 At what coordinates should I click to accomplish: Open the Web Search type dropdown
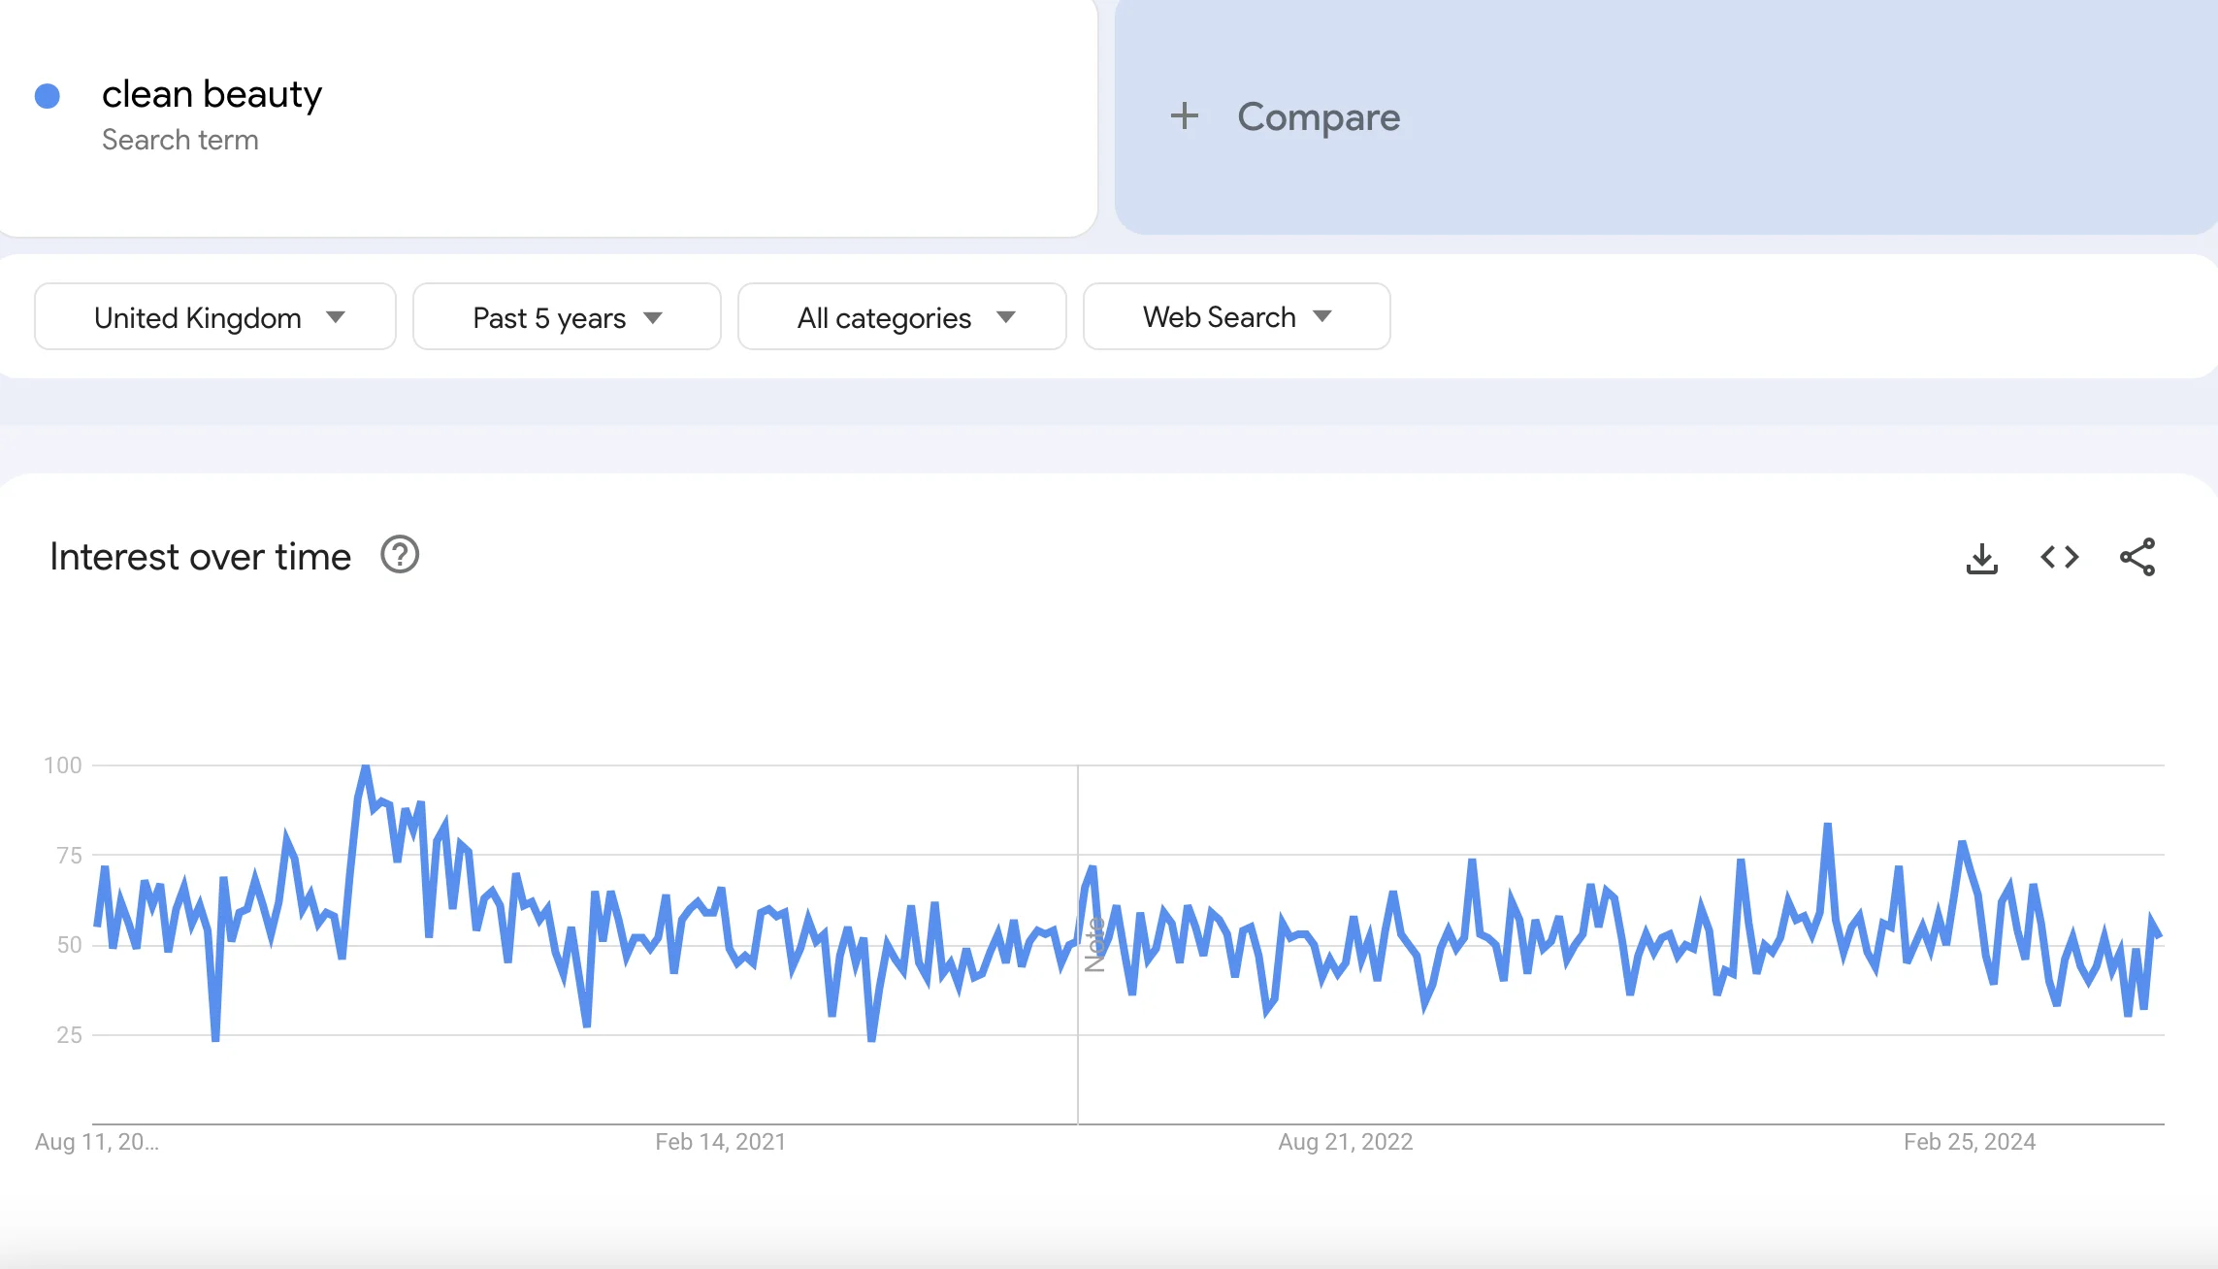(x=1237, y=317)
